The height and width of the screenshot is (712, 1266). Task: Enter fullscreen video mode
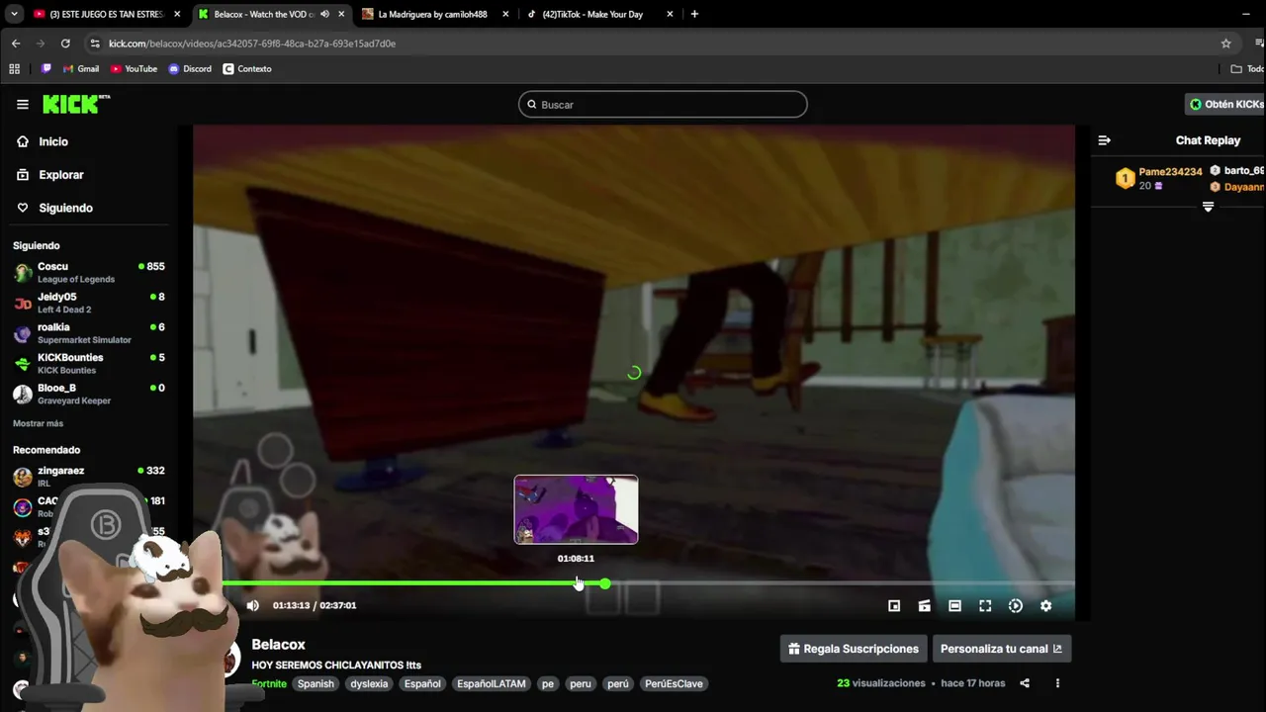point(985,606)
